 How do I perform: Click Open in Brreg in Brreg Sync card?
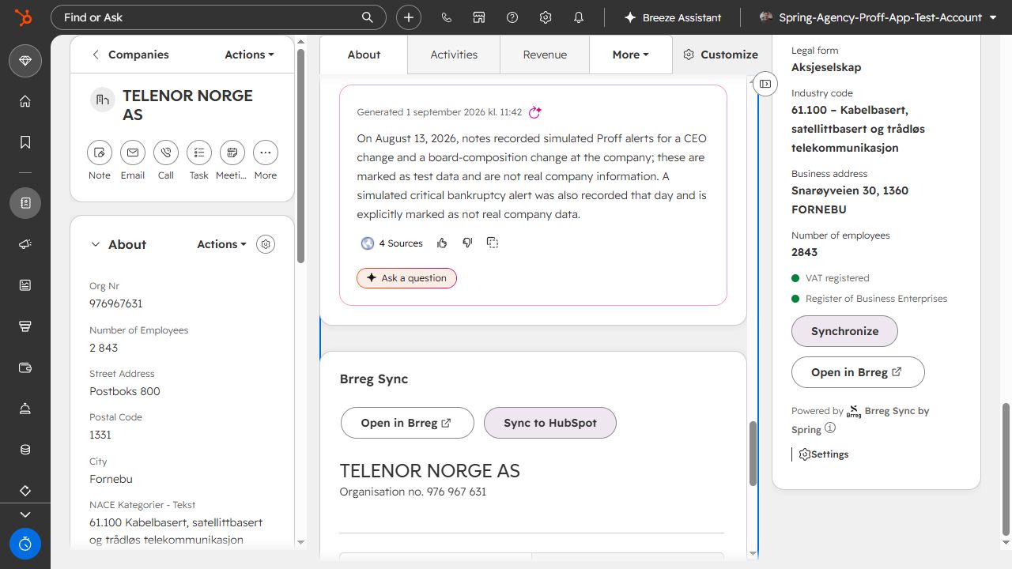407,423
